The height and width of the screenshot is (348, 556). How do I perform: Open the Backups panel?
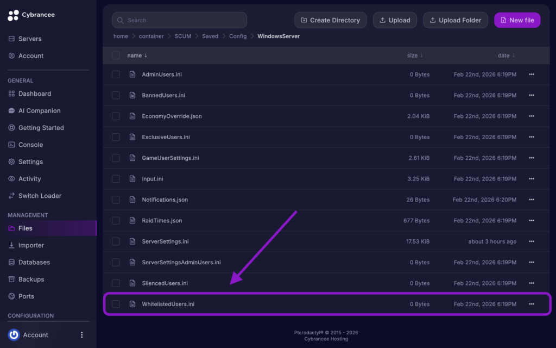point(33,279)
